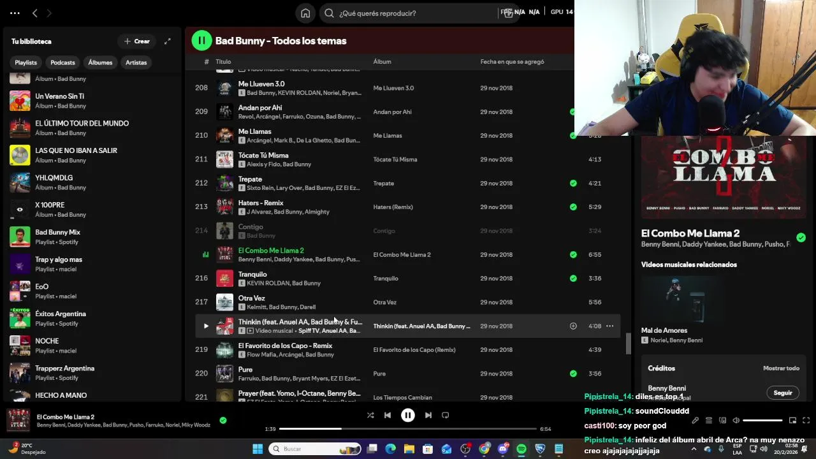Expand credits with Mostrar todo

[x=781, y=368]
